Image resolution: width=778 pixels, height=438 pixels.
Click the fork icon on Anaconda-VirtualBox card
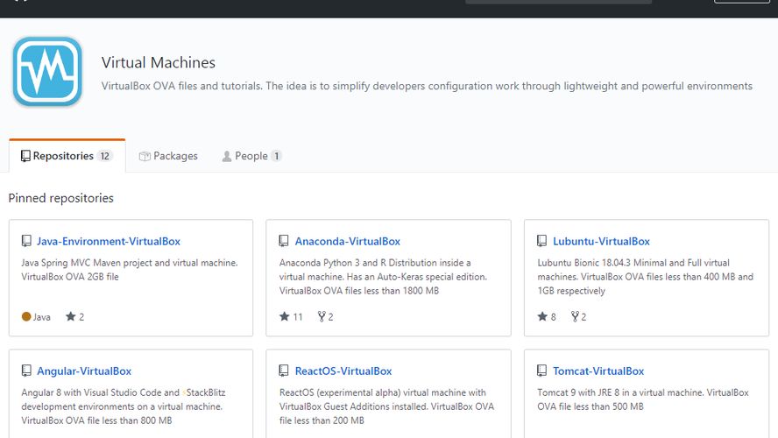[322, 317]
